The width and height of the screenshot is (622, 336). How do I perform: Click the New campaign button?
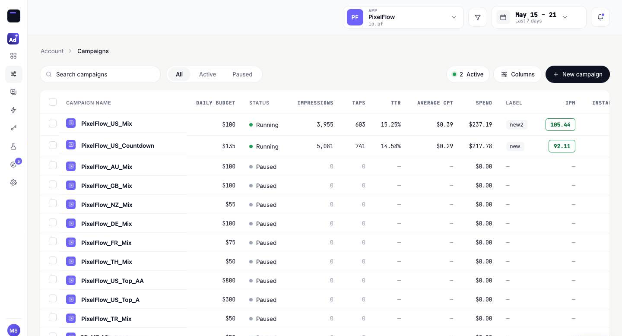coord(578,74)
